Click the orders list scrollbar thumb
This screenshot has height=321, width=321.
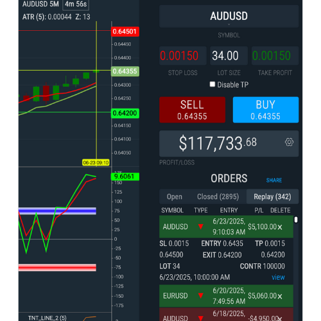click(296, 220)
